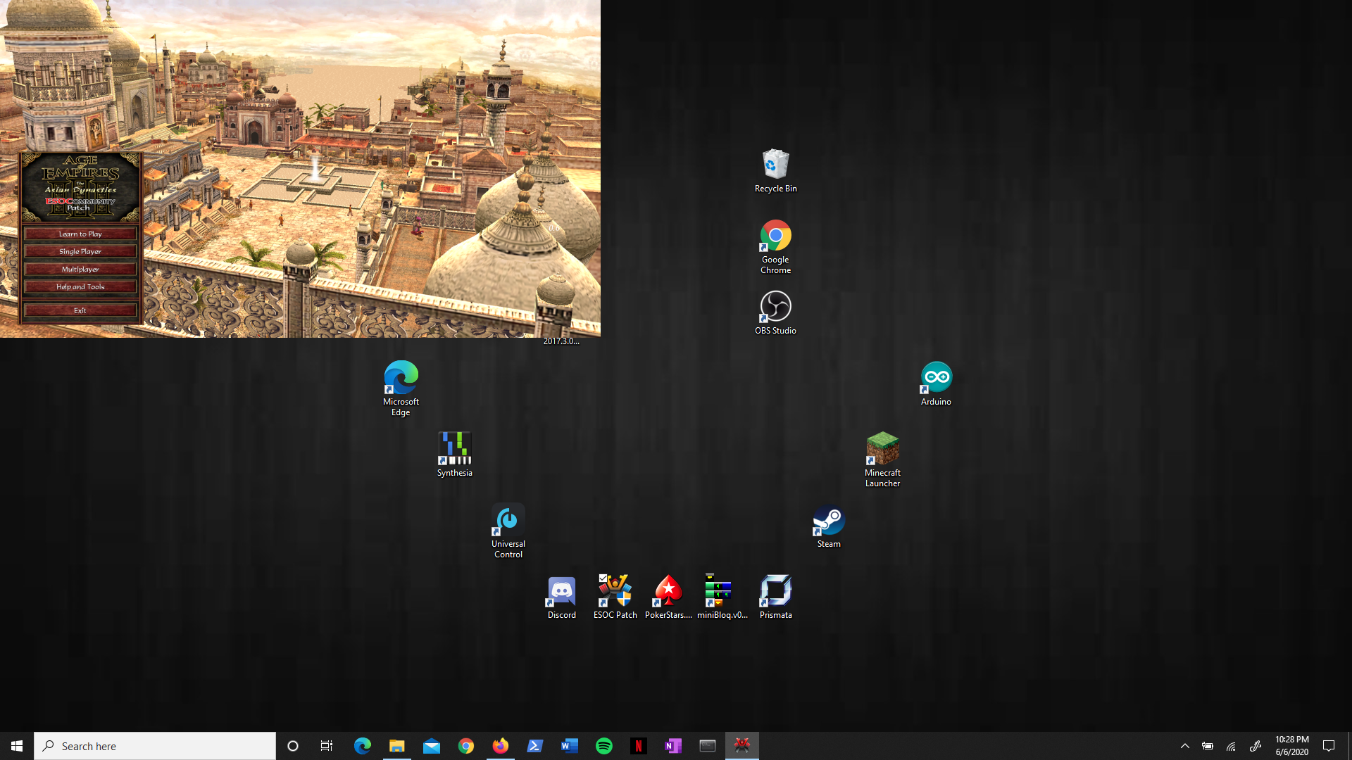The width and height of the screenshot is (1352, 760).
Task: Click the Show Desktop strip on the taskbar
Action: (1349, 746)
